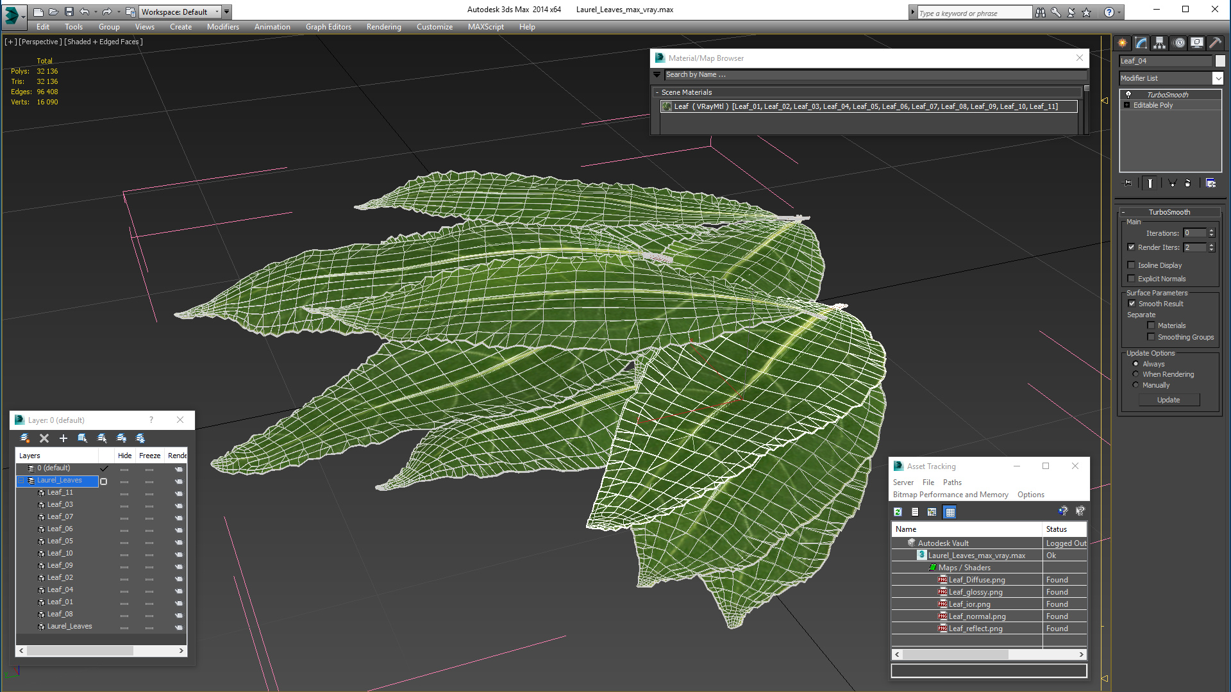Image resolution: width=1231 pixels, height=692 pixels.
Task: Click the TurboSmooth modifier icon
Action: [x=1128, y=94]
